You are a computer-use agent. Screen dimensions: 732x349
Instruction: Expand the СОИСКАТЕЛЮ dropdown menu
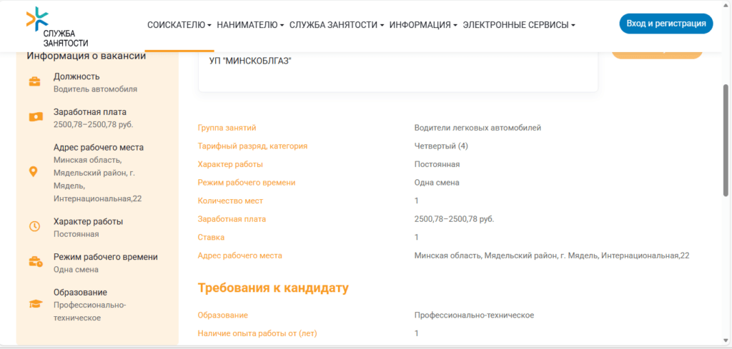click(x=179, y=25)
